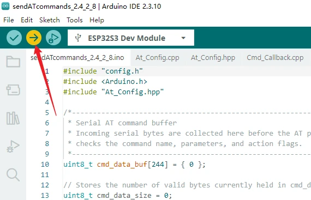311x200 pixels.
Task: Open the Boards Manager sidebar icon
Action: point(13,90)
